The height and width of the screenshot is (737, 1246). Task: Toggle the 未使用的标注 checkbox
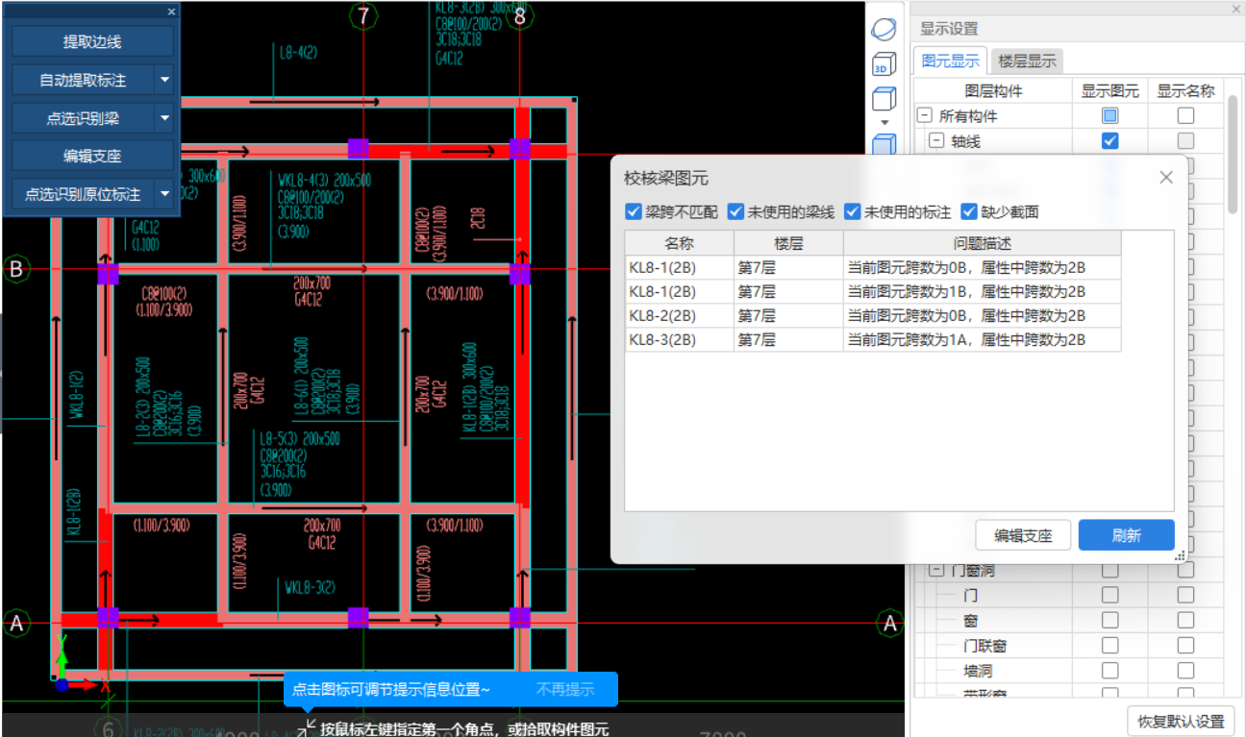tap(853, 211)
